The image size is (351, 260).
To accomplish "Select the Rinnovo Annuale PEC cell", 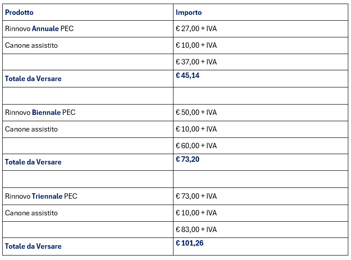I will tap(39, 28).
